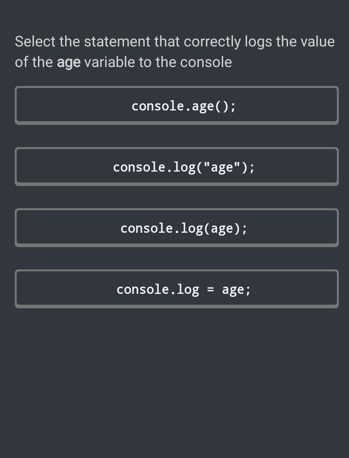Image resolution: width=349 pixels, height=458 pixels.
Task: Select the option wrapping age in quotes
Action: tap(177, 166)
